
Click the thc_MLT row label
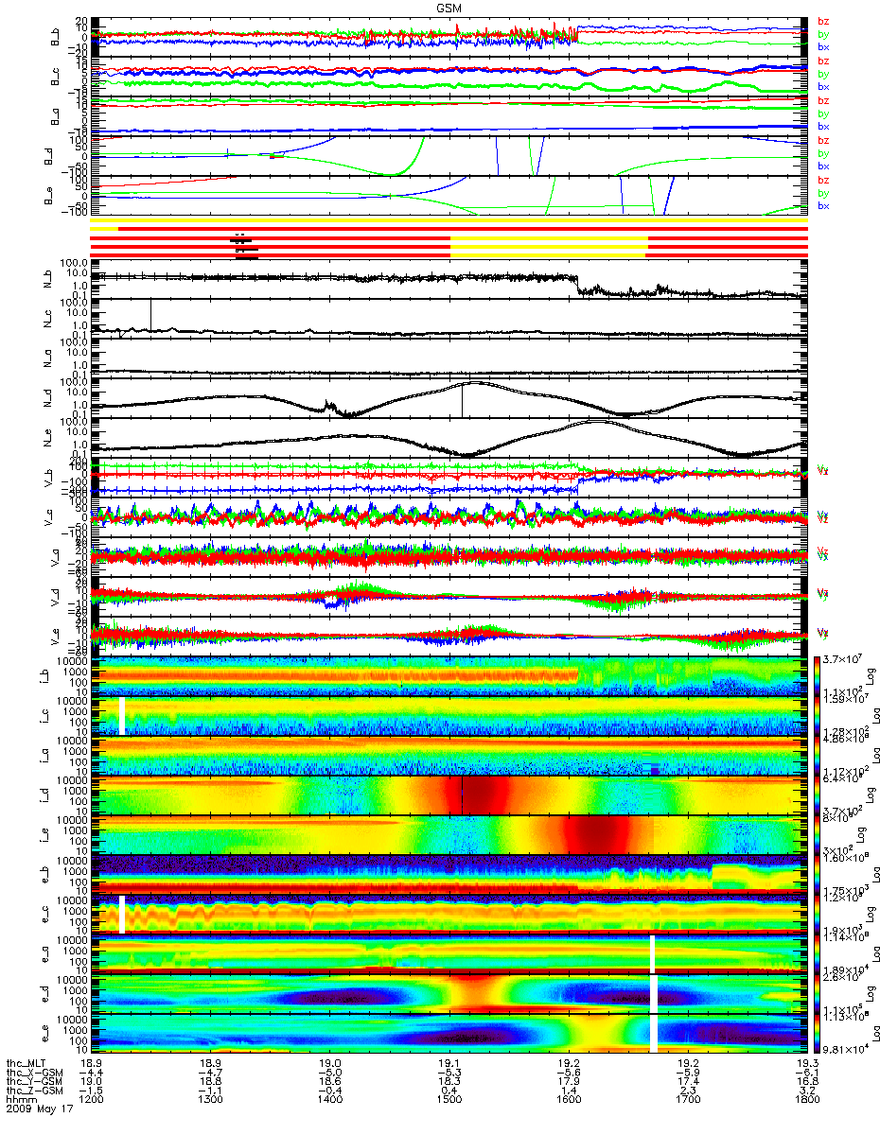pyautogui.click(x=26, y=1061)
